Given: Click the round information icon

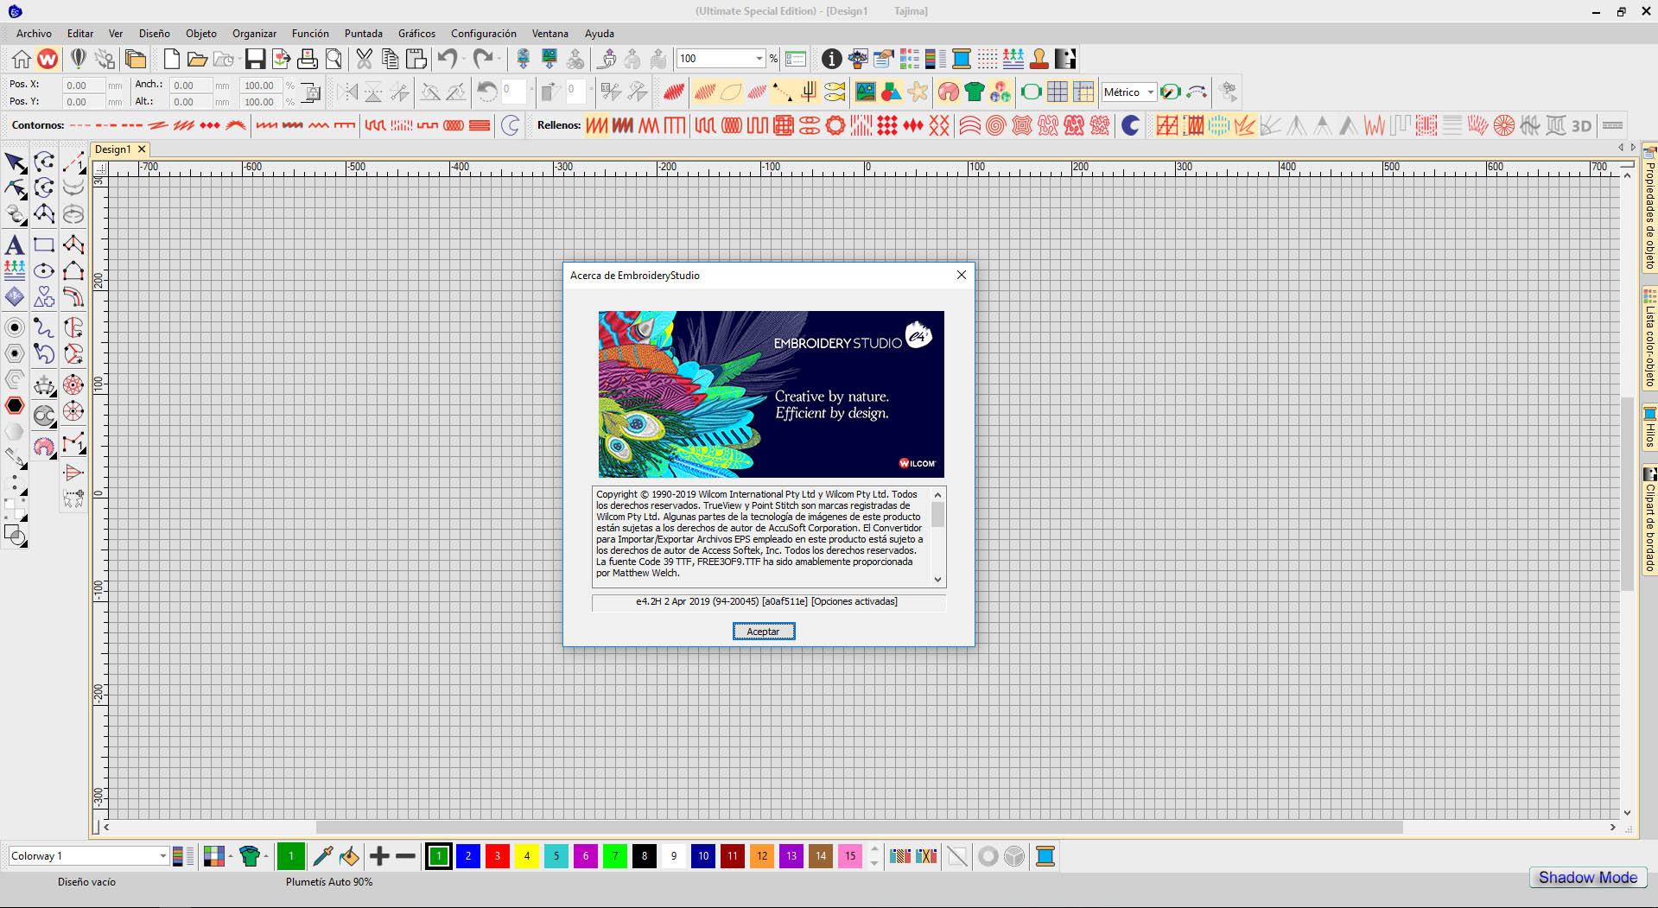Looking at the screenshot, I should 831,59.
